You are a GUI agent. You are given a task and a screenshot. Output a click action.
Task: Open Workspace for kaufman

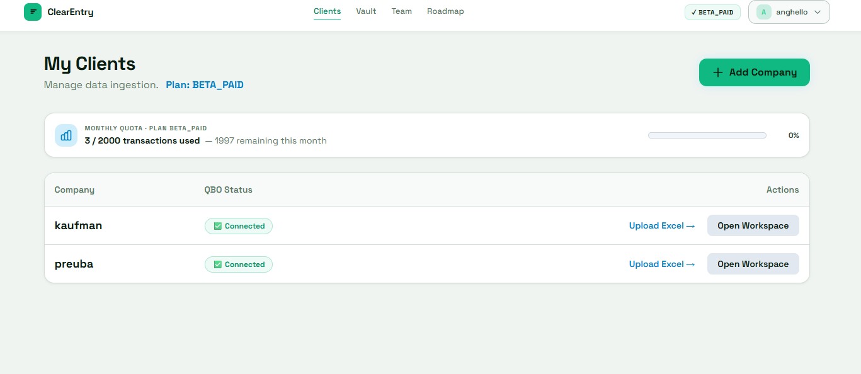click(x=753, y=225)
